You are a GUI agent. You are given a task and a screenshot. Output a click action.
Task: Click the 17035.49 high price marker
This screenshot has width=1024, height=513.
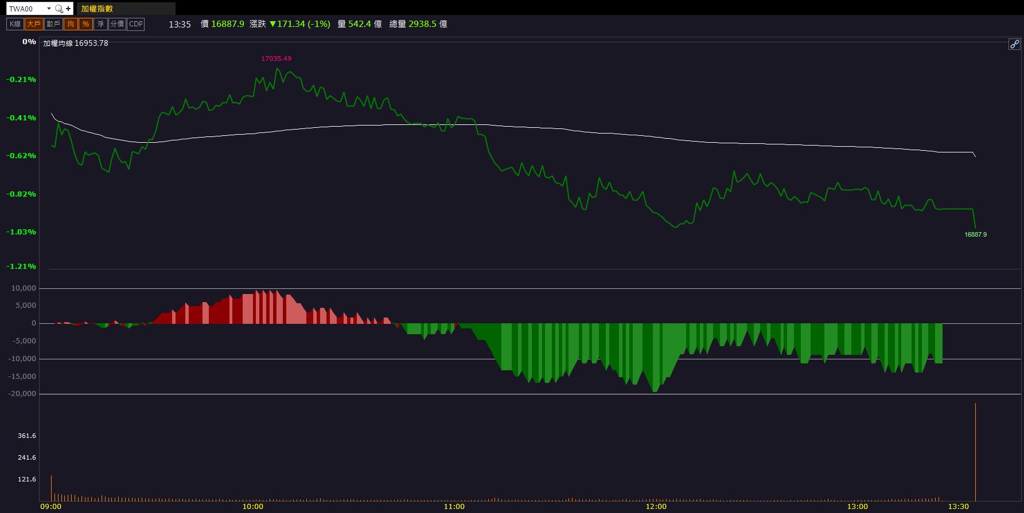point(277,58)
